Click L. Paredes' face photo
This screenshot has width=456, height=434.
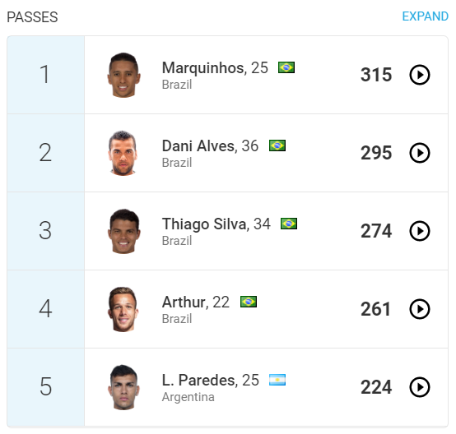(x=123, y=387)
